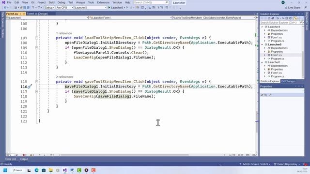Open File Explorer from the taskbar
This screenshot has width=310, height=174.
click(x=50, y=170)
